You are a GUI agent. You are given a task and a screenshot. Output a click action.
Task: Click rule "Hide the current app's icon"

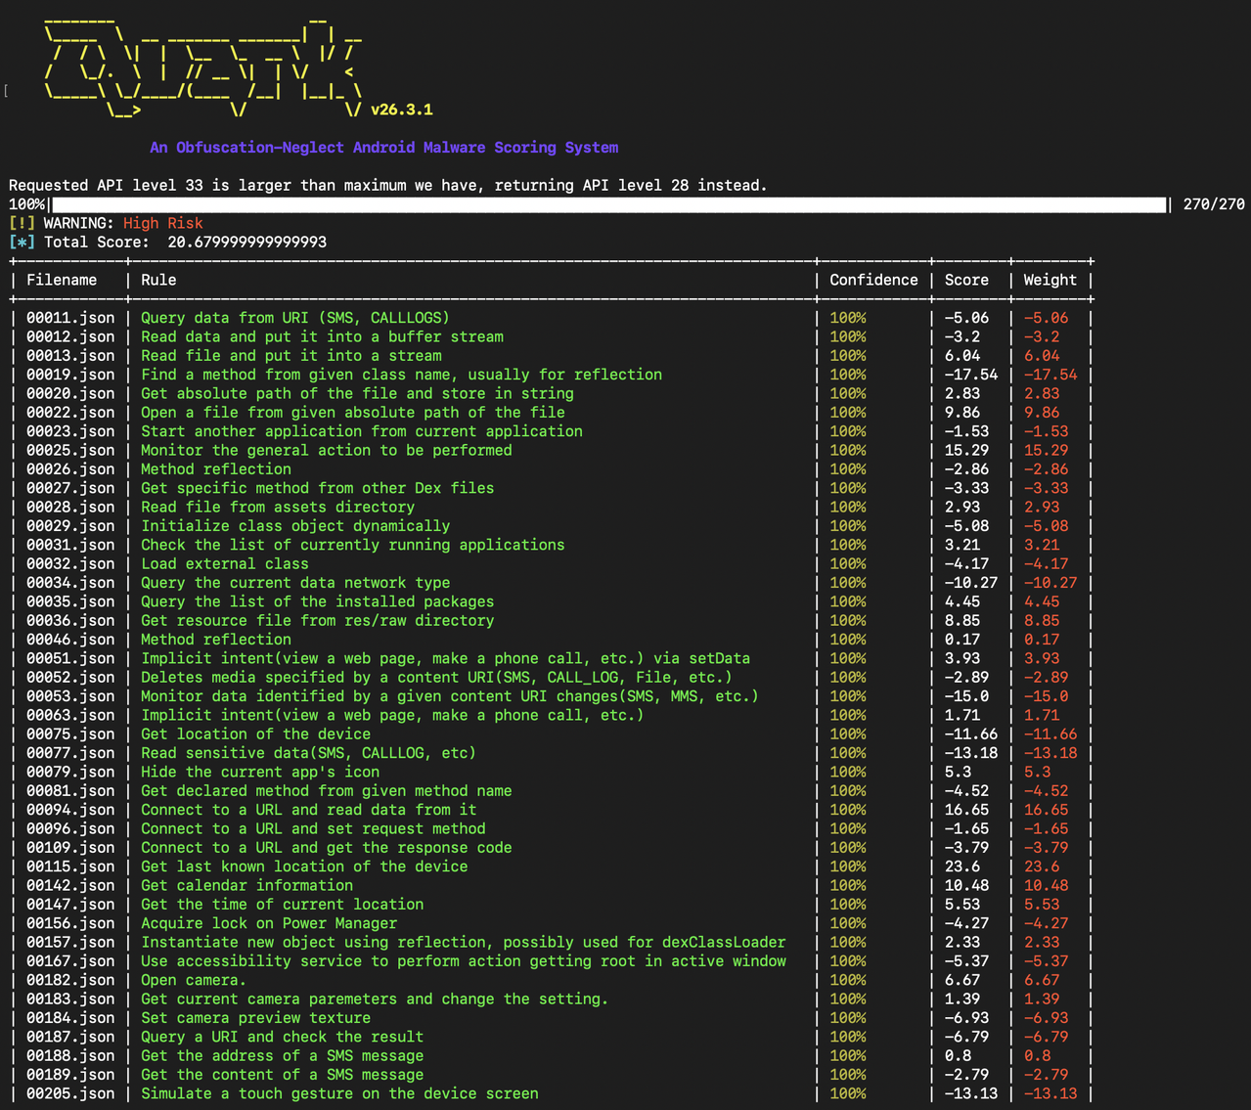[x=260, y=772]
